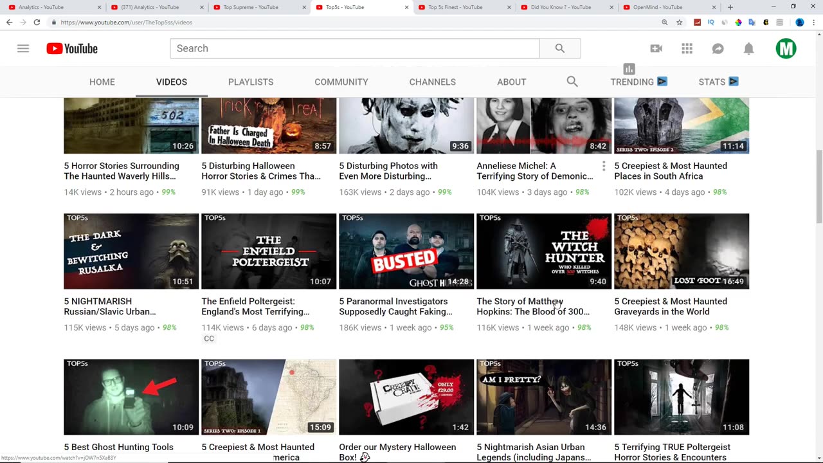Click the three-dot menu on Anneliese Michel video
The width and height of the screenshot is (823, 463).
click(x=604, y=167)
